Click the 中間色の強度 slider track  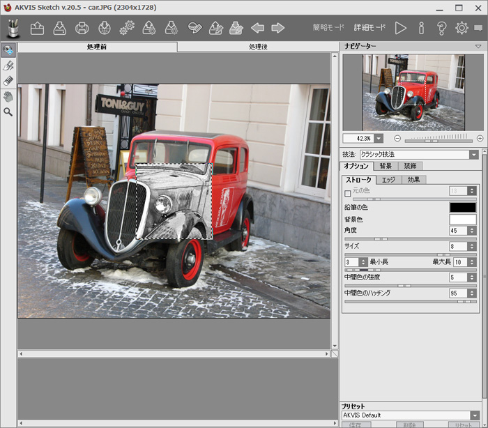point(410,285)
